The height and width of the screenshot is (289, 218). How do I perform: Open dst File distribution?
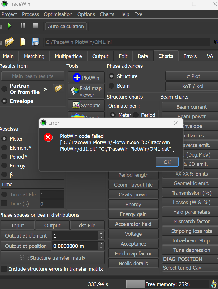[x=87, y=225]
